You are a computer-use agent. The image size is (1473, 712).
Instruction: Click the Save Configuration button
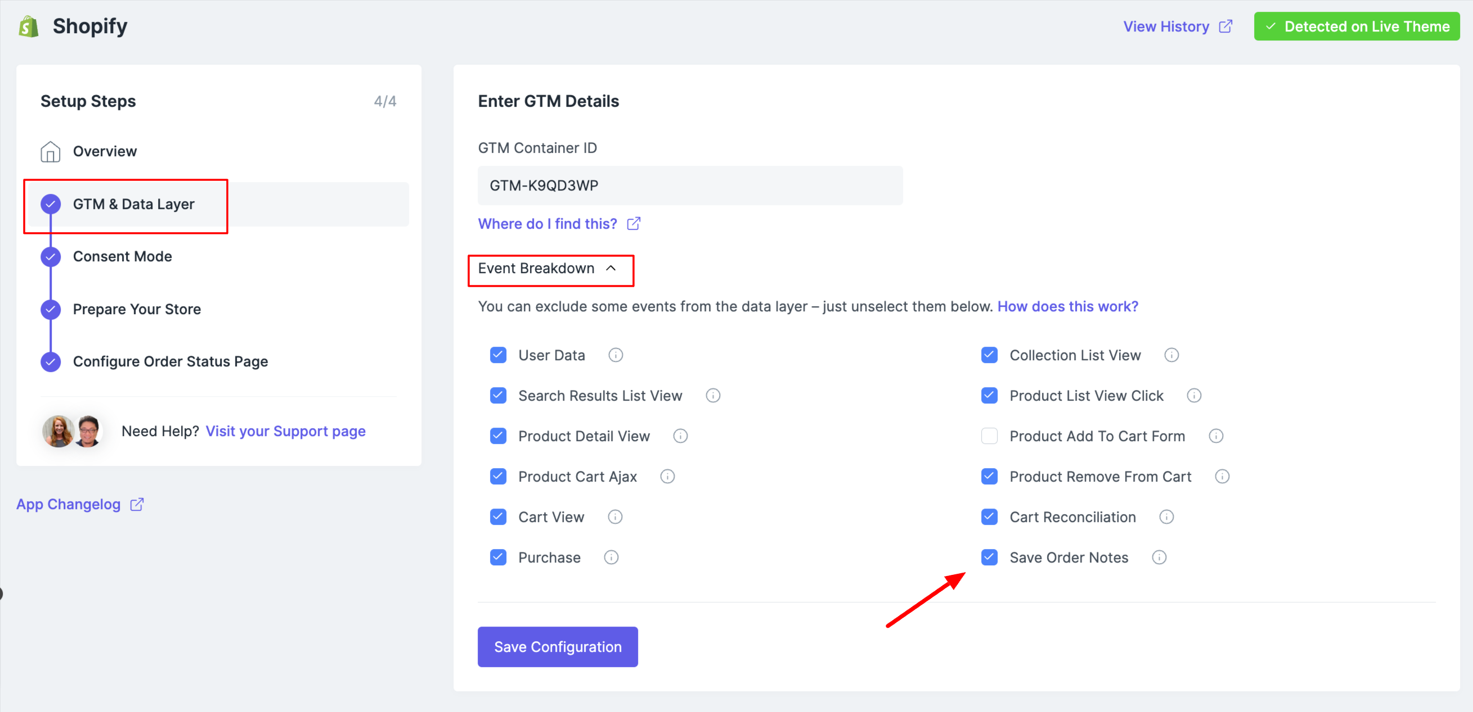(x=558, y=646)
